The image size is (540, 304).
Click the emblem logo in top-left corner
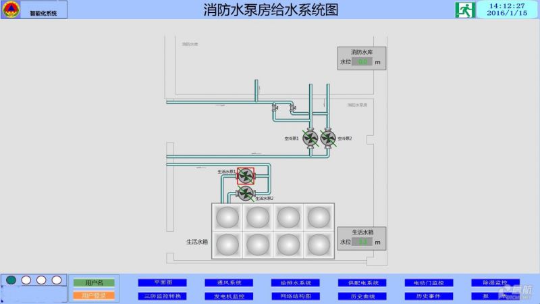tap(11, 9)
